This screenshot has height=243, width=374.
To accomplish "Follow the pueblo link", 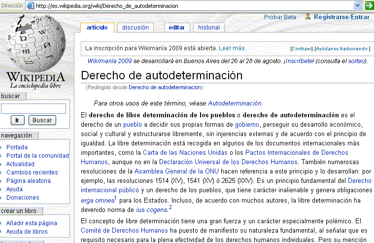I will coord(133,125).
